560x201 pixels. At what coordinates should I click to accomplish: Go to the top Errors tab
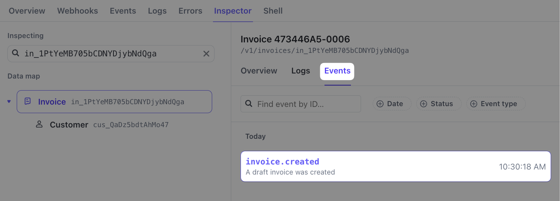pyautogui.click(x=190, y=11)
